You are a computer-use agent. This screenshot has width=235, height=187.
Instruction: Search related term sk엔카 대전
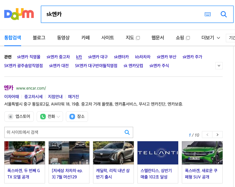(x=59, y=66)
